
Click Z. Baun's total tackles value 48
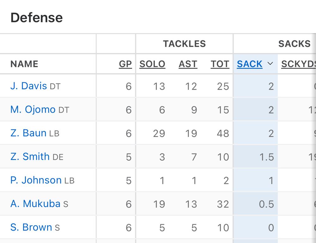[x=223, y=133]
